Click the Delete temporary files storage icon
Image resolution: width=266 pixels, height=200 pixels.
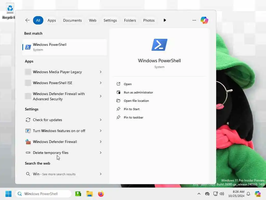pyautogui.click(x=28, y=153)
